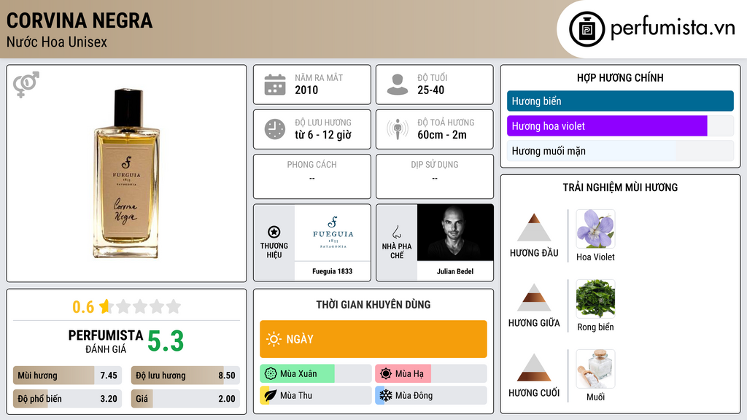747x420 pixels.
Task: Click the Phong cách card
Action: (312, 176)
